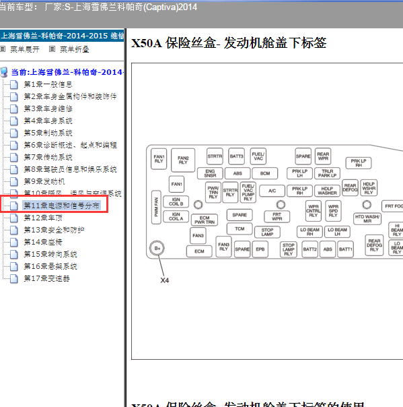
Task: Click page icon of 第13章安全和防护
Action: pos(14,230)
